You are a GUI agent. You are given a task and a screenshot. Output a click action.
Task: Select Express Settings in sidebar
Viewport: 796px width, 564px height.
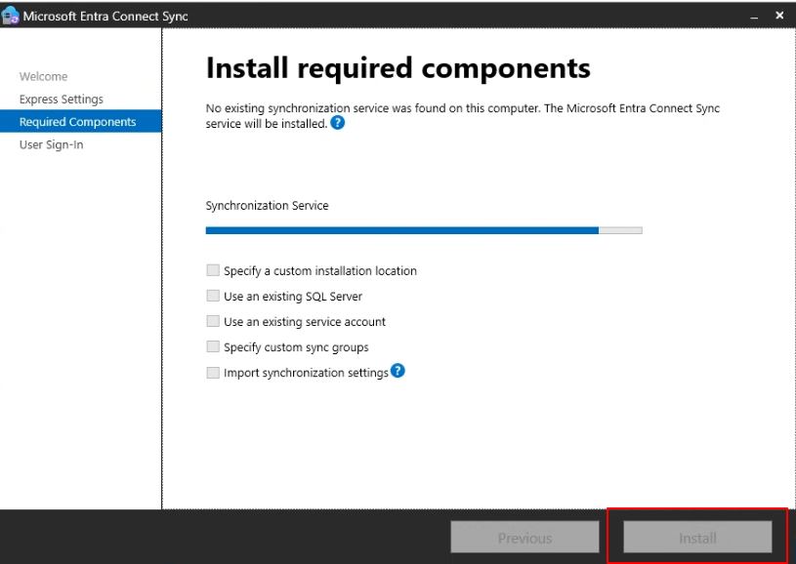pos(62,100)
